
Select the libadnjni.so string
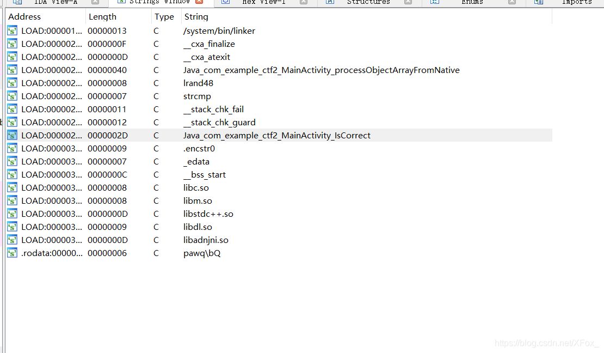coord(206,240)
